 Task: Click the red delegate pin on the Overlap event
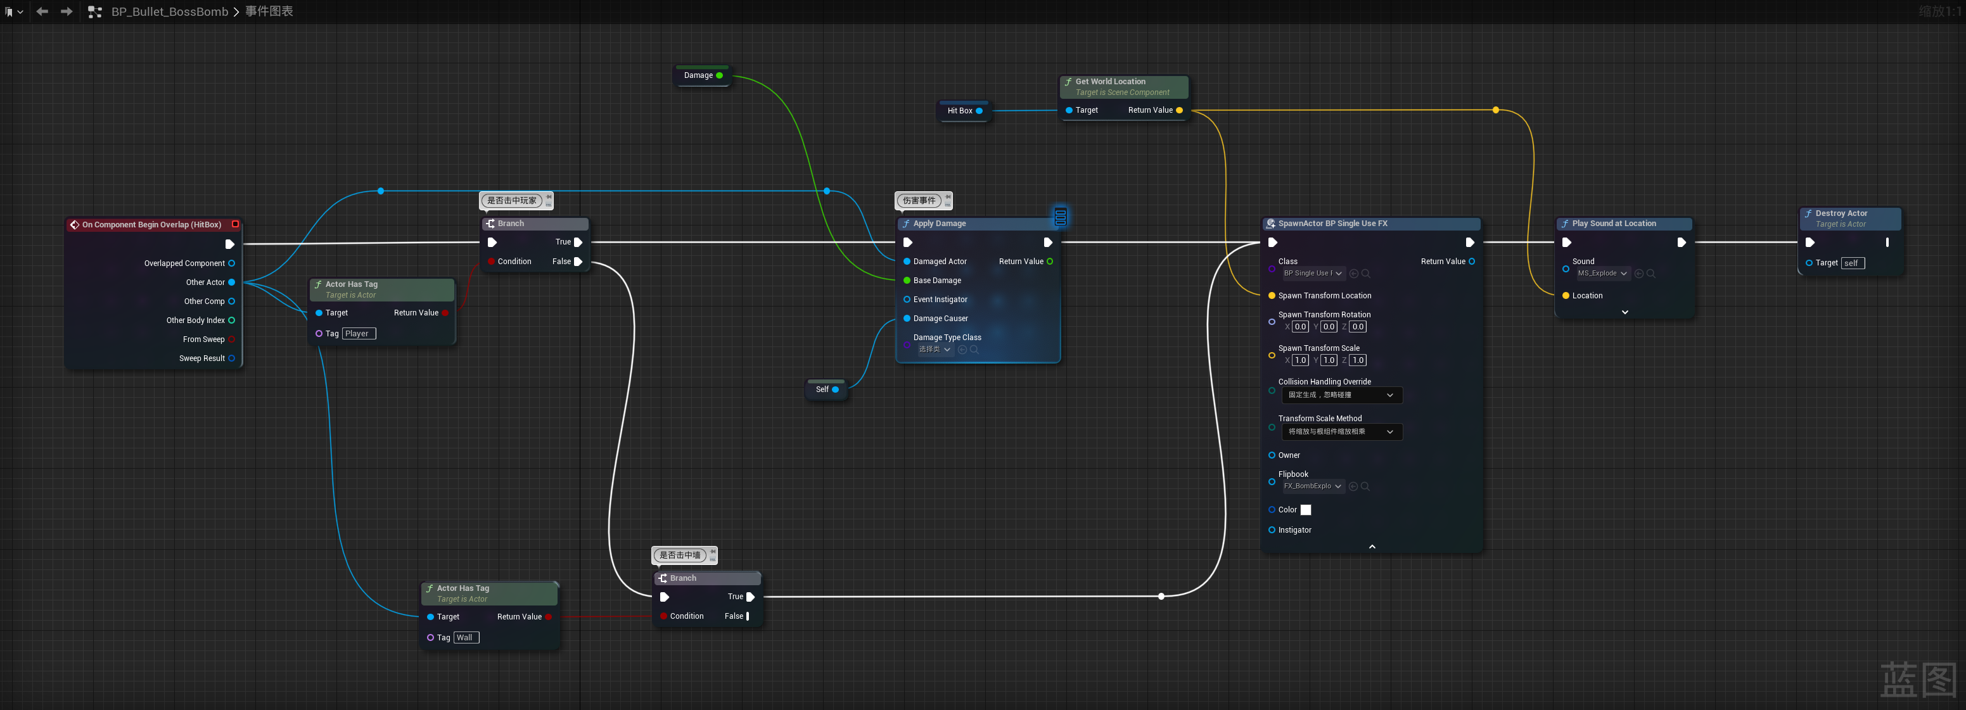pos(235,224)
